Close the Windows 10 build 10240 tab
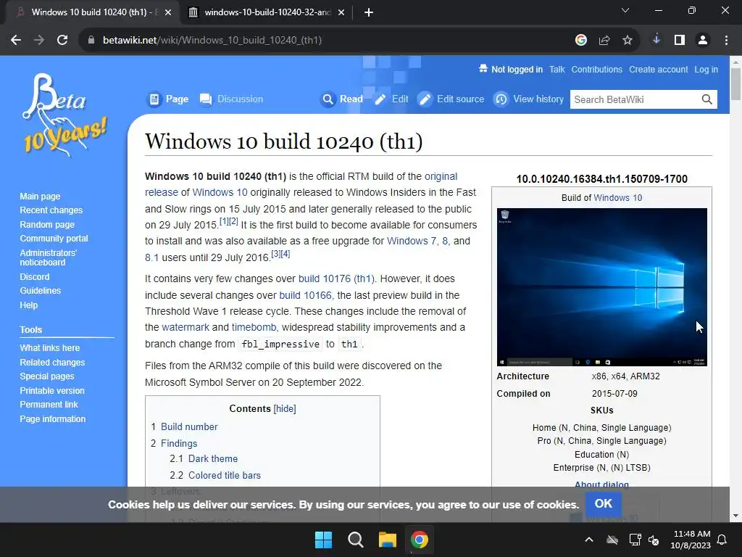The height and width of the screenshot is (557, 742). coord(168,13)
